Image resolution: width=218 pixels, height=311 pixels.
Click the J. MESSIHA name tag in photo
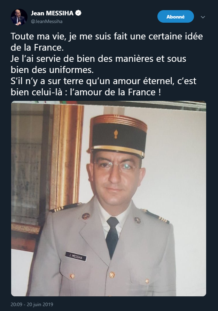point(76,257)
